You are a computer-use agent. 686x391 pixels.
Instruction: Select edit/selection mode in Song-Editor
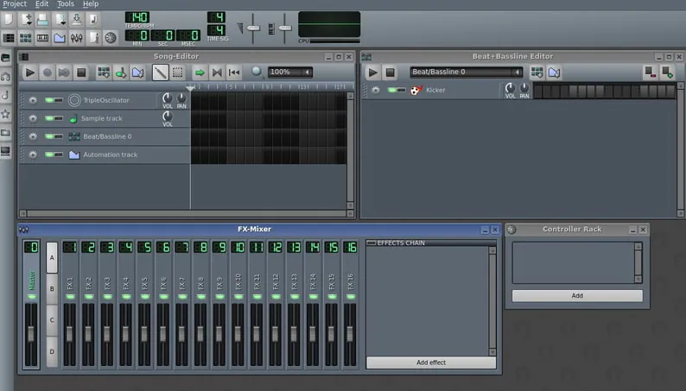point(178,73)
